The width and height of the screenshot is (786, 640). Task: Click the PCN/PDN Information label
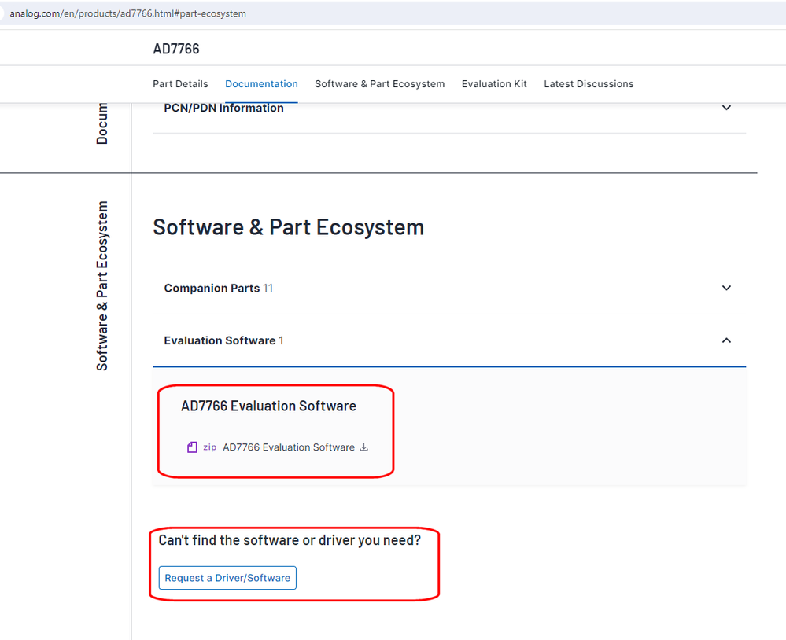[223, 109]
